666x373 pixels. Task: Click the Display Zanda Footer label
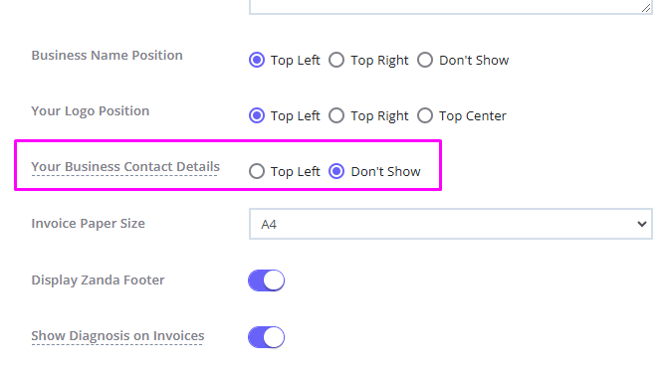click(x=99, y=280)
